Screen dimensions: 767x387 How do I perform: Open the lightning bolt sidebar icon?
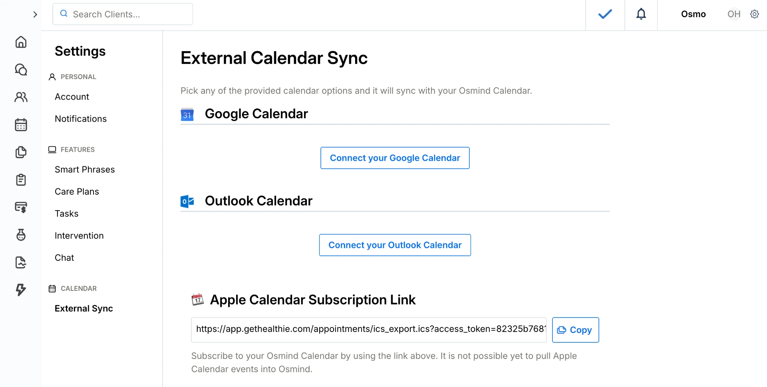21,290
